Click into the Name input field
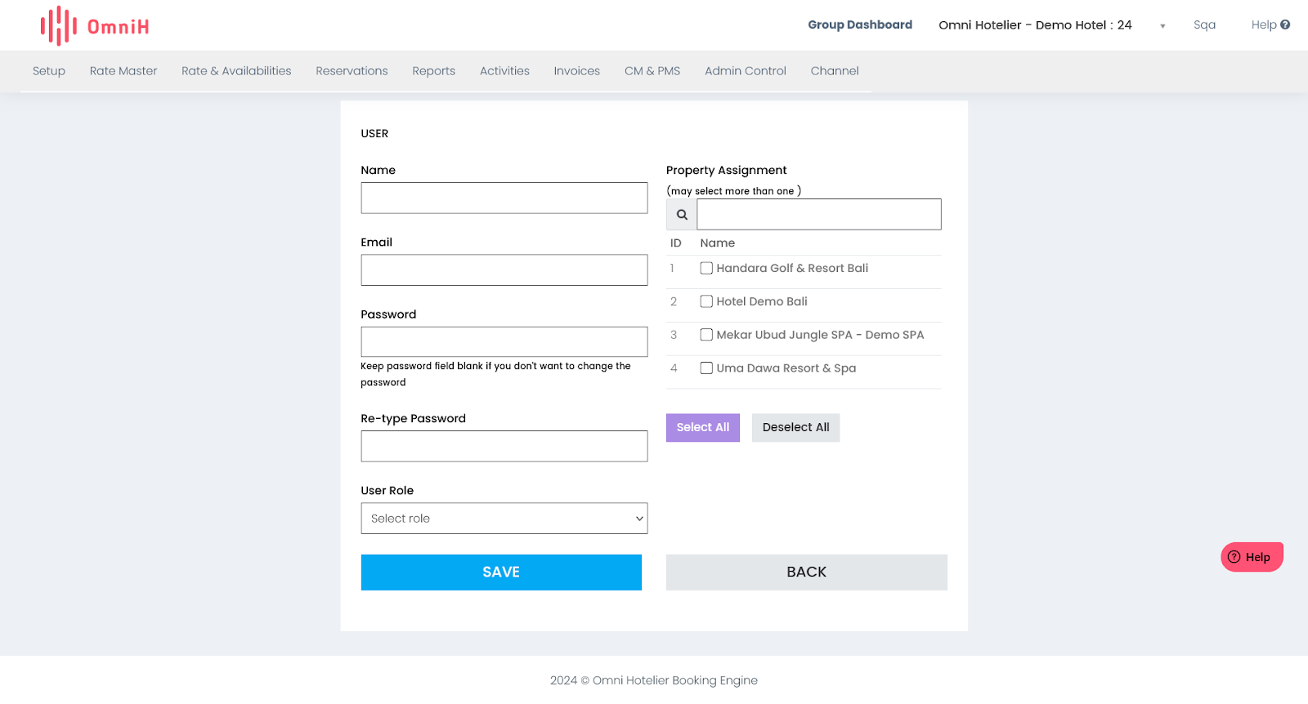This screenshot has width=1308, height=704. [x=504, y=198]
